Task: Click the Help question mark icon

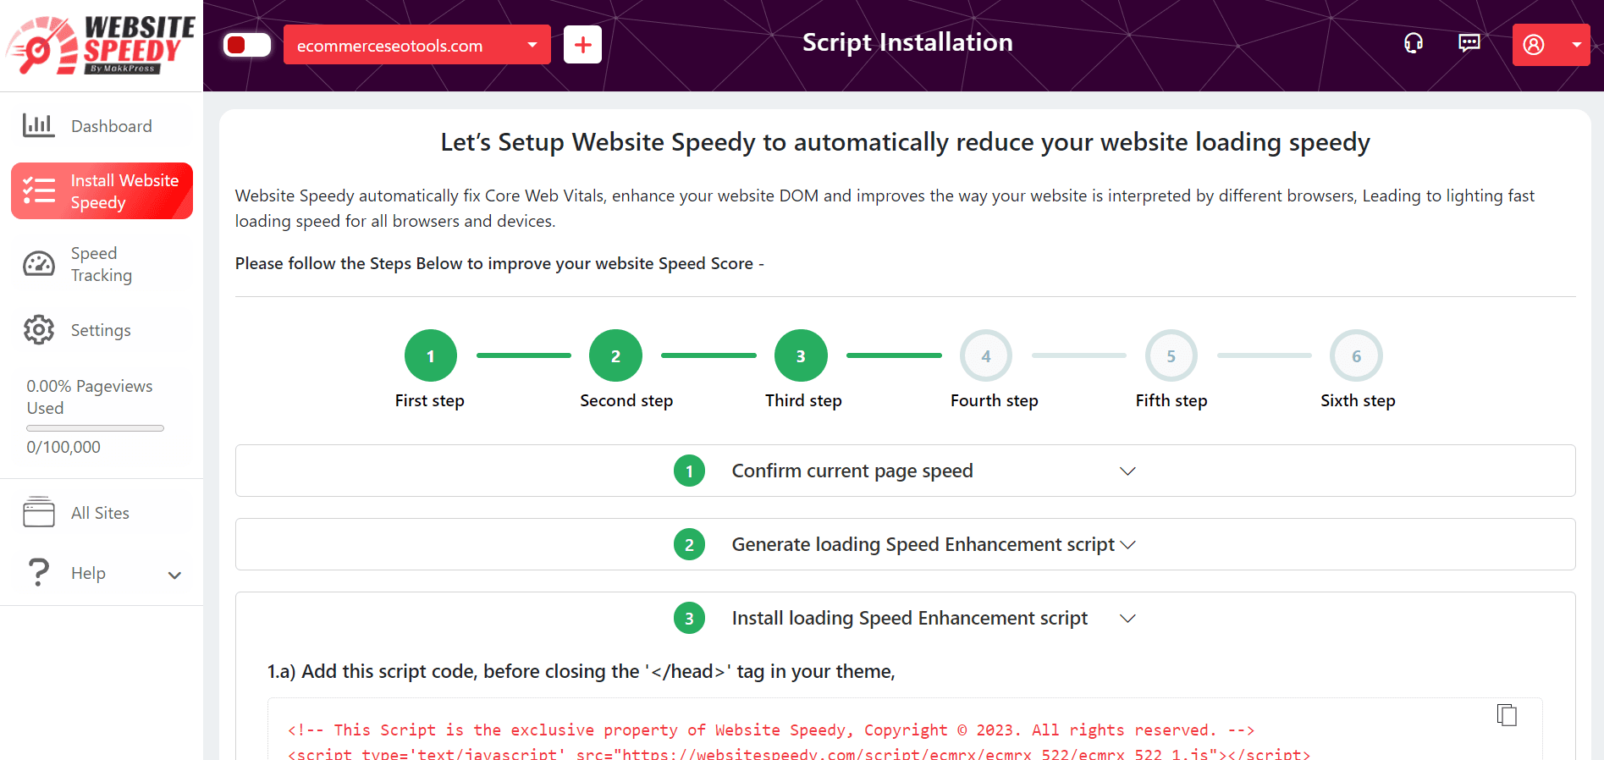Action: (39, 572)
